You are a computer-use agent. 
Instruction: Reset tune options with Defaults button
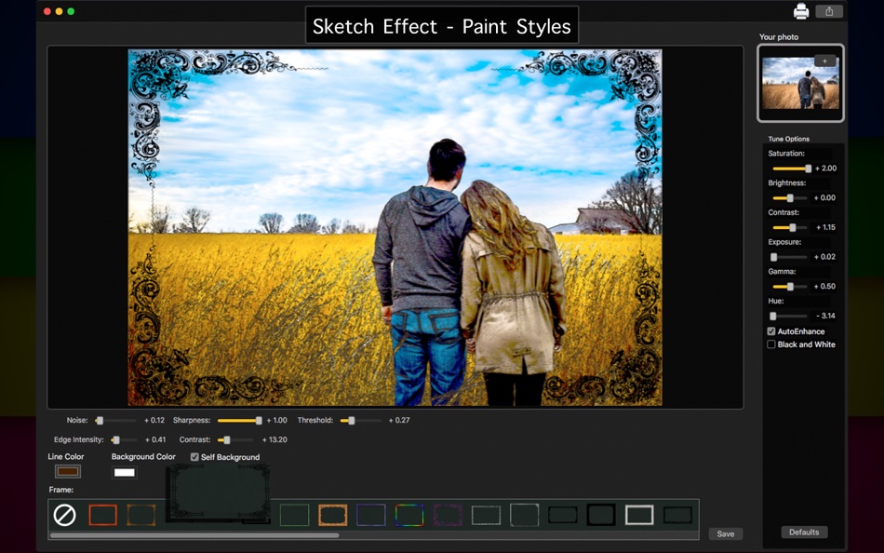click(804, 533)
